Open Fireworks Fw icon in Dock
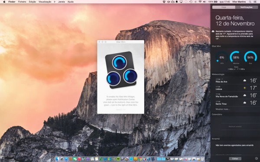 tap(135, 159)
